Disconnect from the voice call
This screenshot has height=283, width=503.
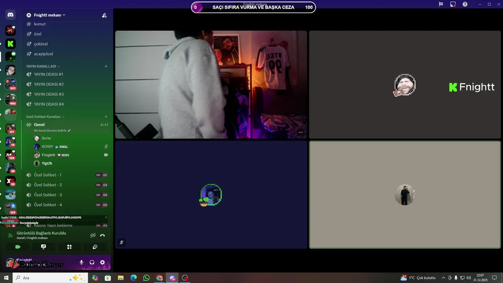103,235
